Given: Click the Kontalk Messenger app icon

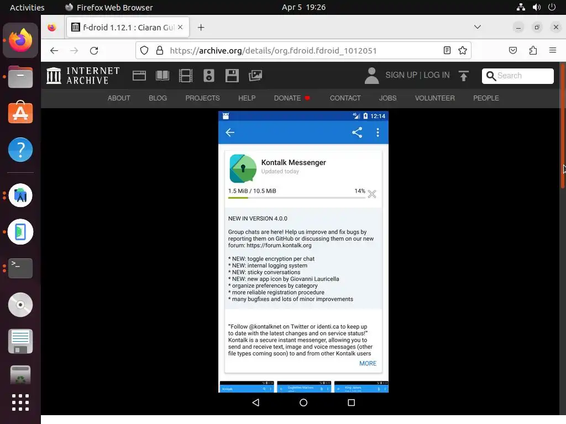Looking at the screenshot, I should [243, 168].
